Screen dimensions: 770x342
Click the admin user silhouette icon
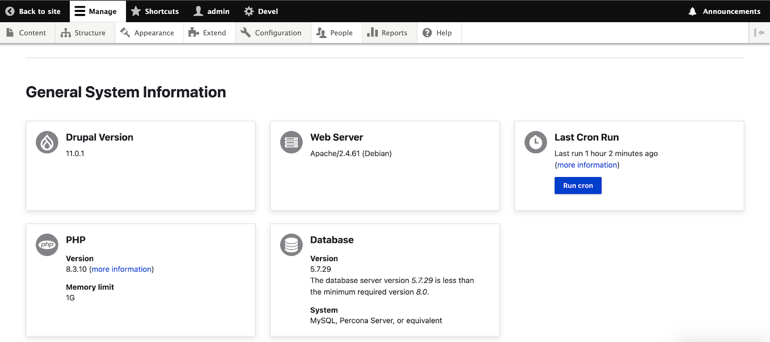coord(198,11)
